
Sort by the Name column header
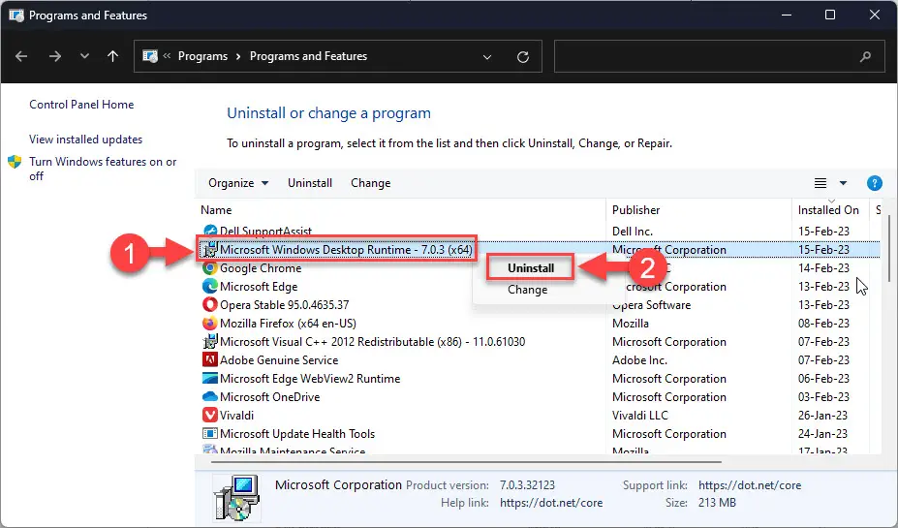pos(216,210)
